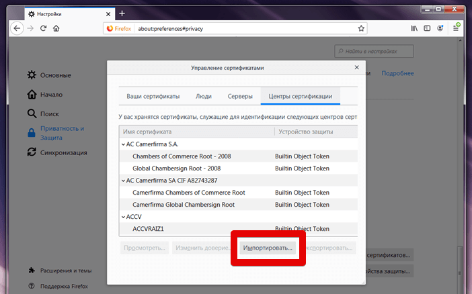Image resolution: width=472 pixels, height=294 pixels.
Task: Click the Подробнее link
Action: click(x=397, y=73)
